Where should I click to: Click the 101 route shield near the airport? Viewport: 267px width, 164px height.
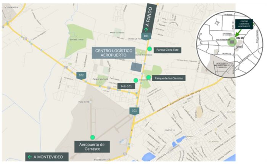pyautogui.click(x=134, y=111)
